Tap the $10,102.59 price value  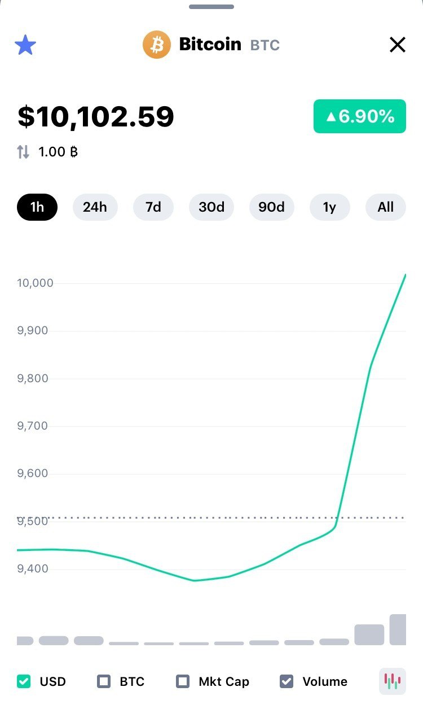[x=96, y=117]
